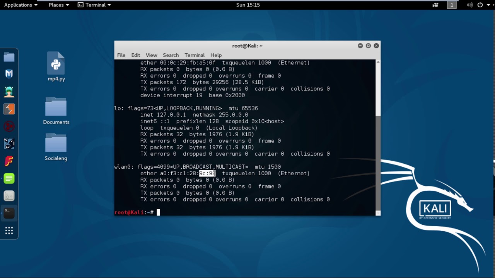
Task: Open the Tweak Tool dock icon
Action: 9,196
